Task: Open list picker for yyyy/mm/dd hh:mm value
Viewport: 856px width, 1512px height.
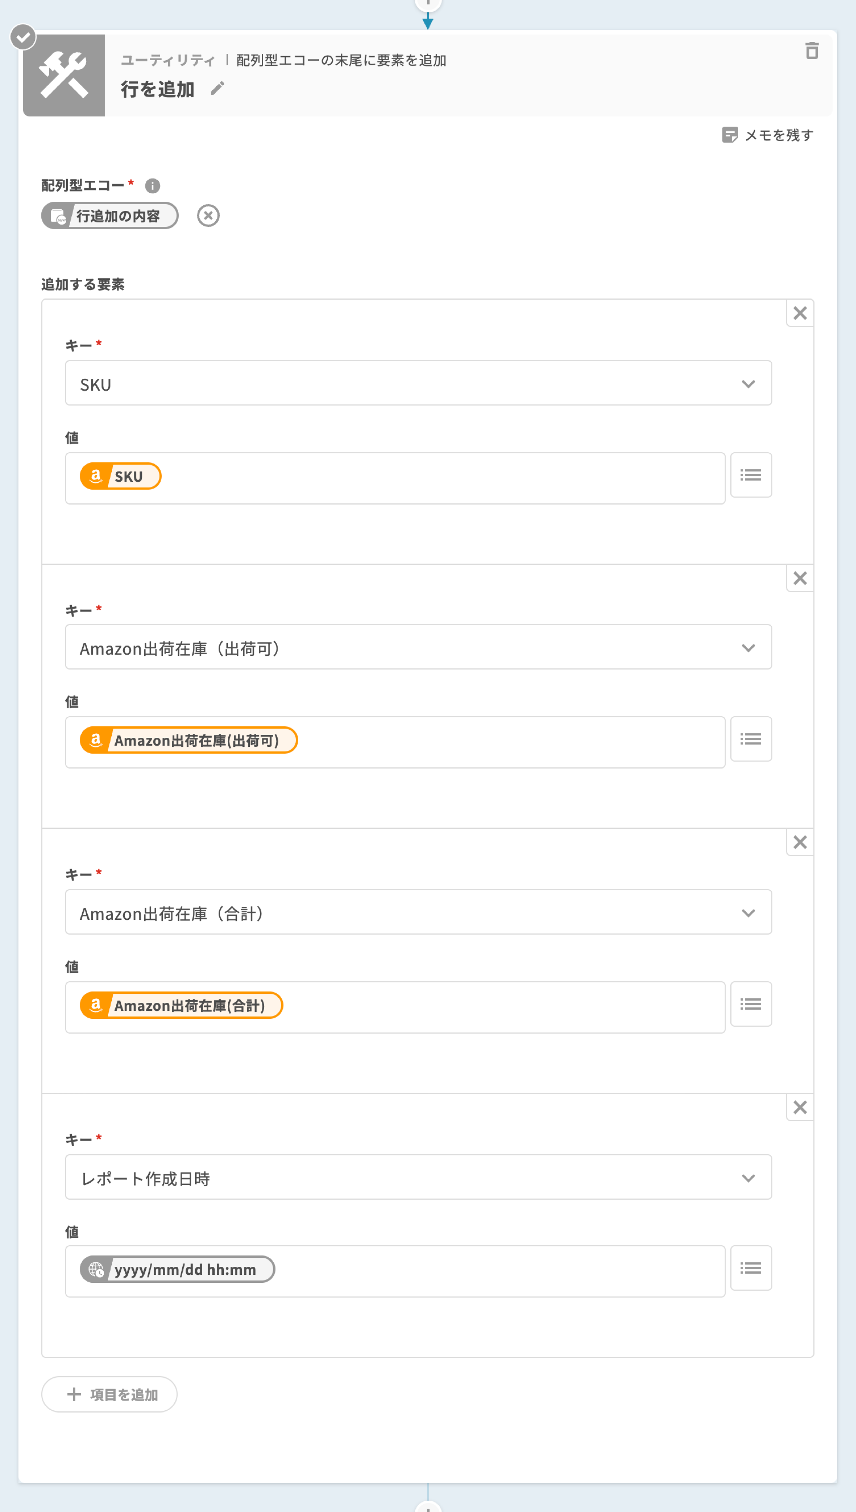Action: pyautogui.click(x=750, y=1268)
